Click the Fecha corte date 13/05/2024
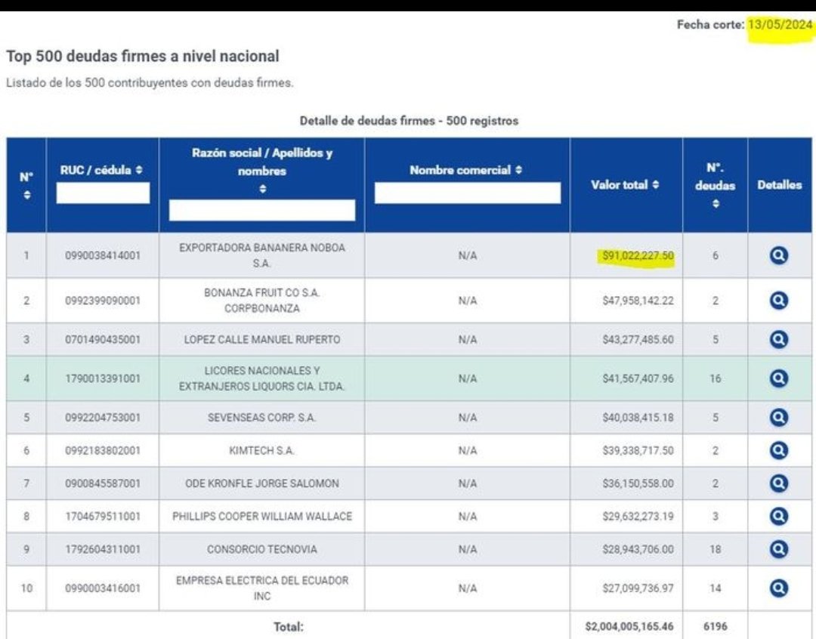 pos(780,24)
